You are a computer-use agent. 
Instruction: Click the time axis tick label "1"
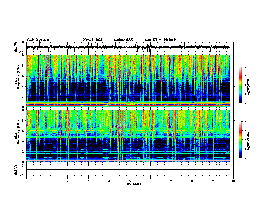47,181
